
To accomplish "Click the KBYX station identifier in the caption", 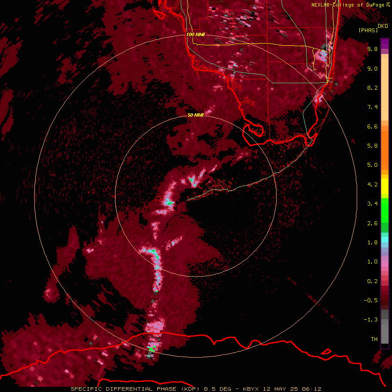I will pos(252,389).
